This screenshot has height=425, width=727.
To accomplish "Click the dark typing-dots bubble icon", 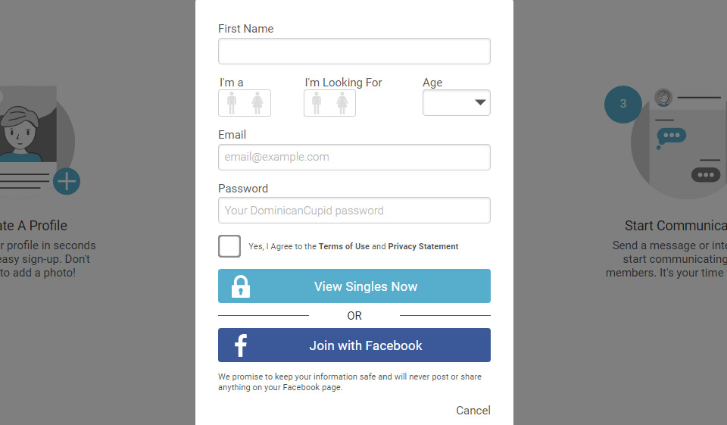I will [x=706, y=174].
